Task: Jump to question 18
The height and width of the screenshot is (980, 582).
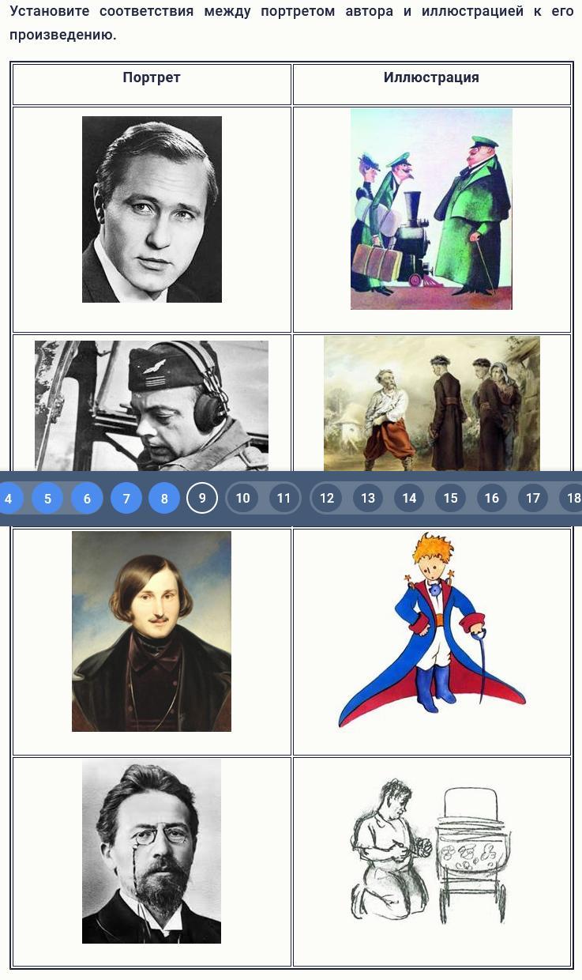Action: [572, 498]
